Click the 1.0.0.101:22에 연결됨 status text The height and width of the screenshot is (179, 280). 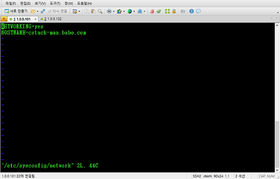point(19,176)
